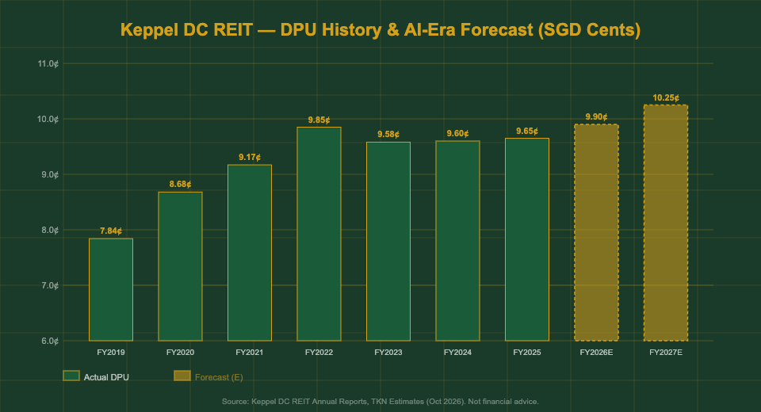Click the FY2021 x-axis label

click(250, 353)
